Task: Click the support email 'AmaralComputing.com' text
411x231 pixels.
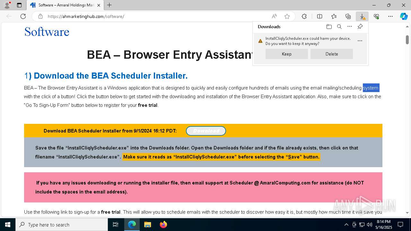Action: [x=285, y=183]
